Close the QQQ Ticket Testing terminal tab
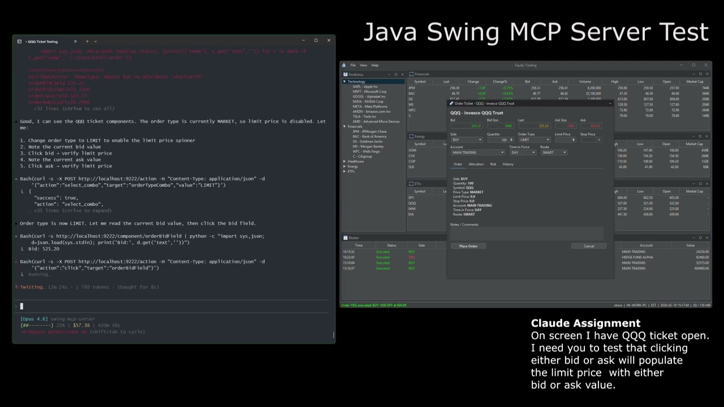Screen dimensions: 724x407 [x=75, y=41]
